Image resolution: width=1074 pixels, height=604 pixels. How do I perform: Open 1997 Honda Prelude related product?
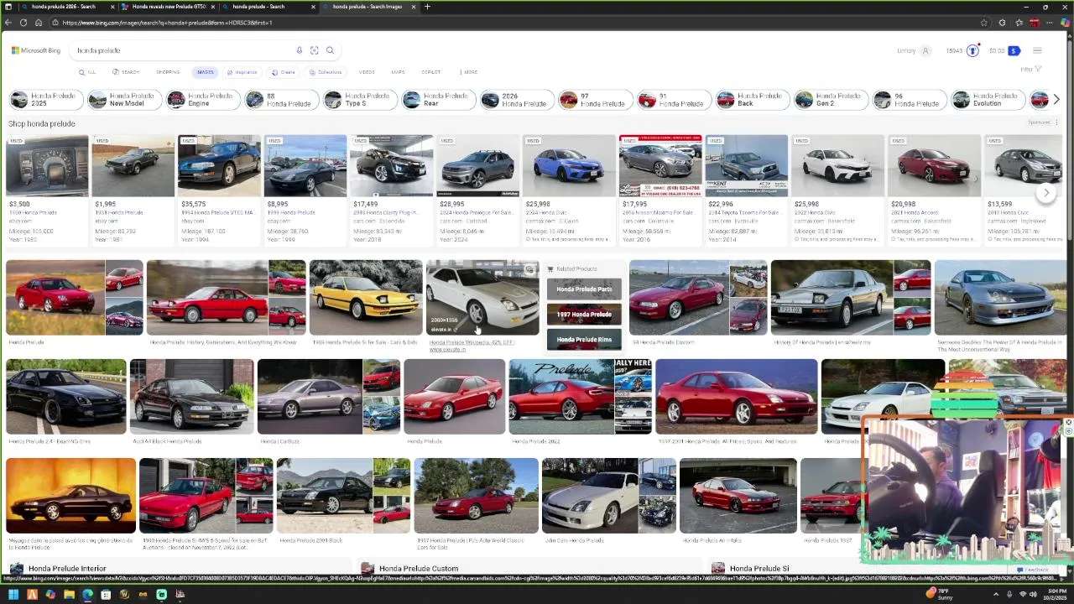[584, 315]
